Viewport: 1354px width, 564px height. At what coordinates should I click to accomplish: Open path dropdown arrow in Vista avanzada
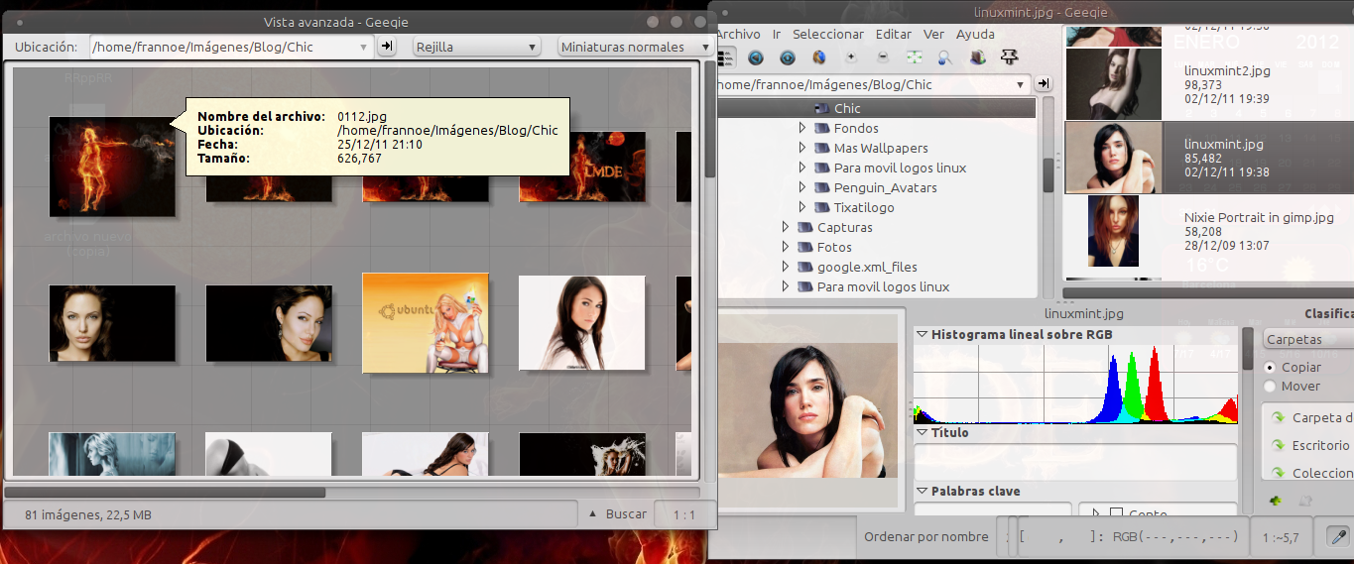tap(364, 47)
